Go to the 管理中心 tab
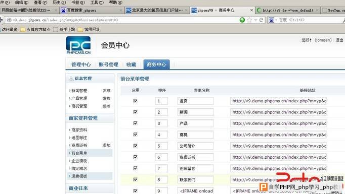The height and width of the screenshot is (194, 345). click(81, 64)
